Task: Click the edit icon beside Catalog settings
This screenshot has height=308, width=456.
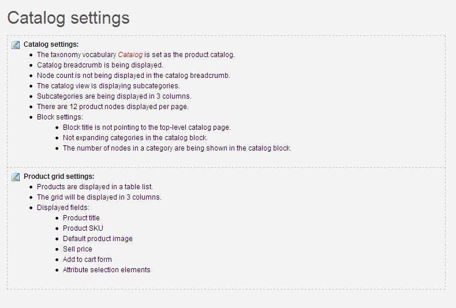Action: pyautogui.click(x=16, y=45)
